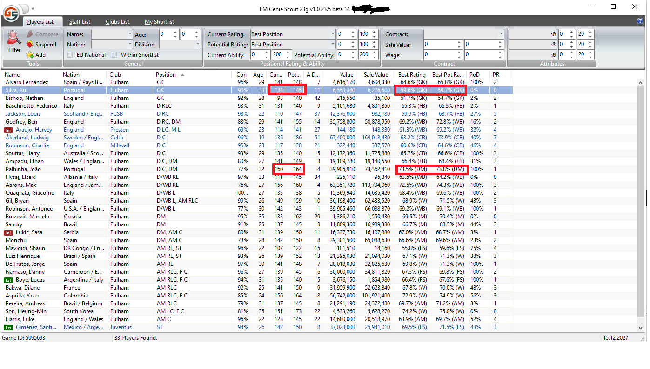This screenshot has width=650, height=369.
Task: Click the Add star icon
Action: click(30, 55)
